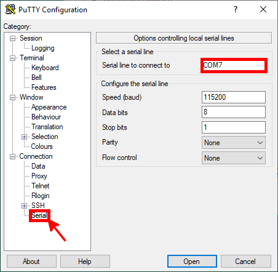This screenshot has width=278, height=272.
Task: Select Session category
Action: [31, 38]
